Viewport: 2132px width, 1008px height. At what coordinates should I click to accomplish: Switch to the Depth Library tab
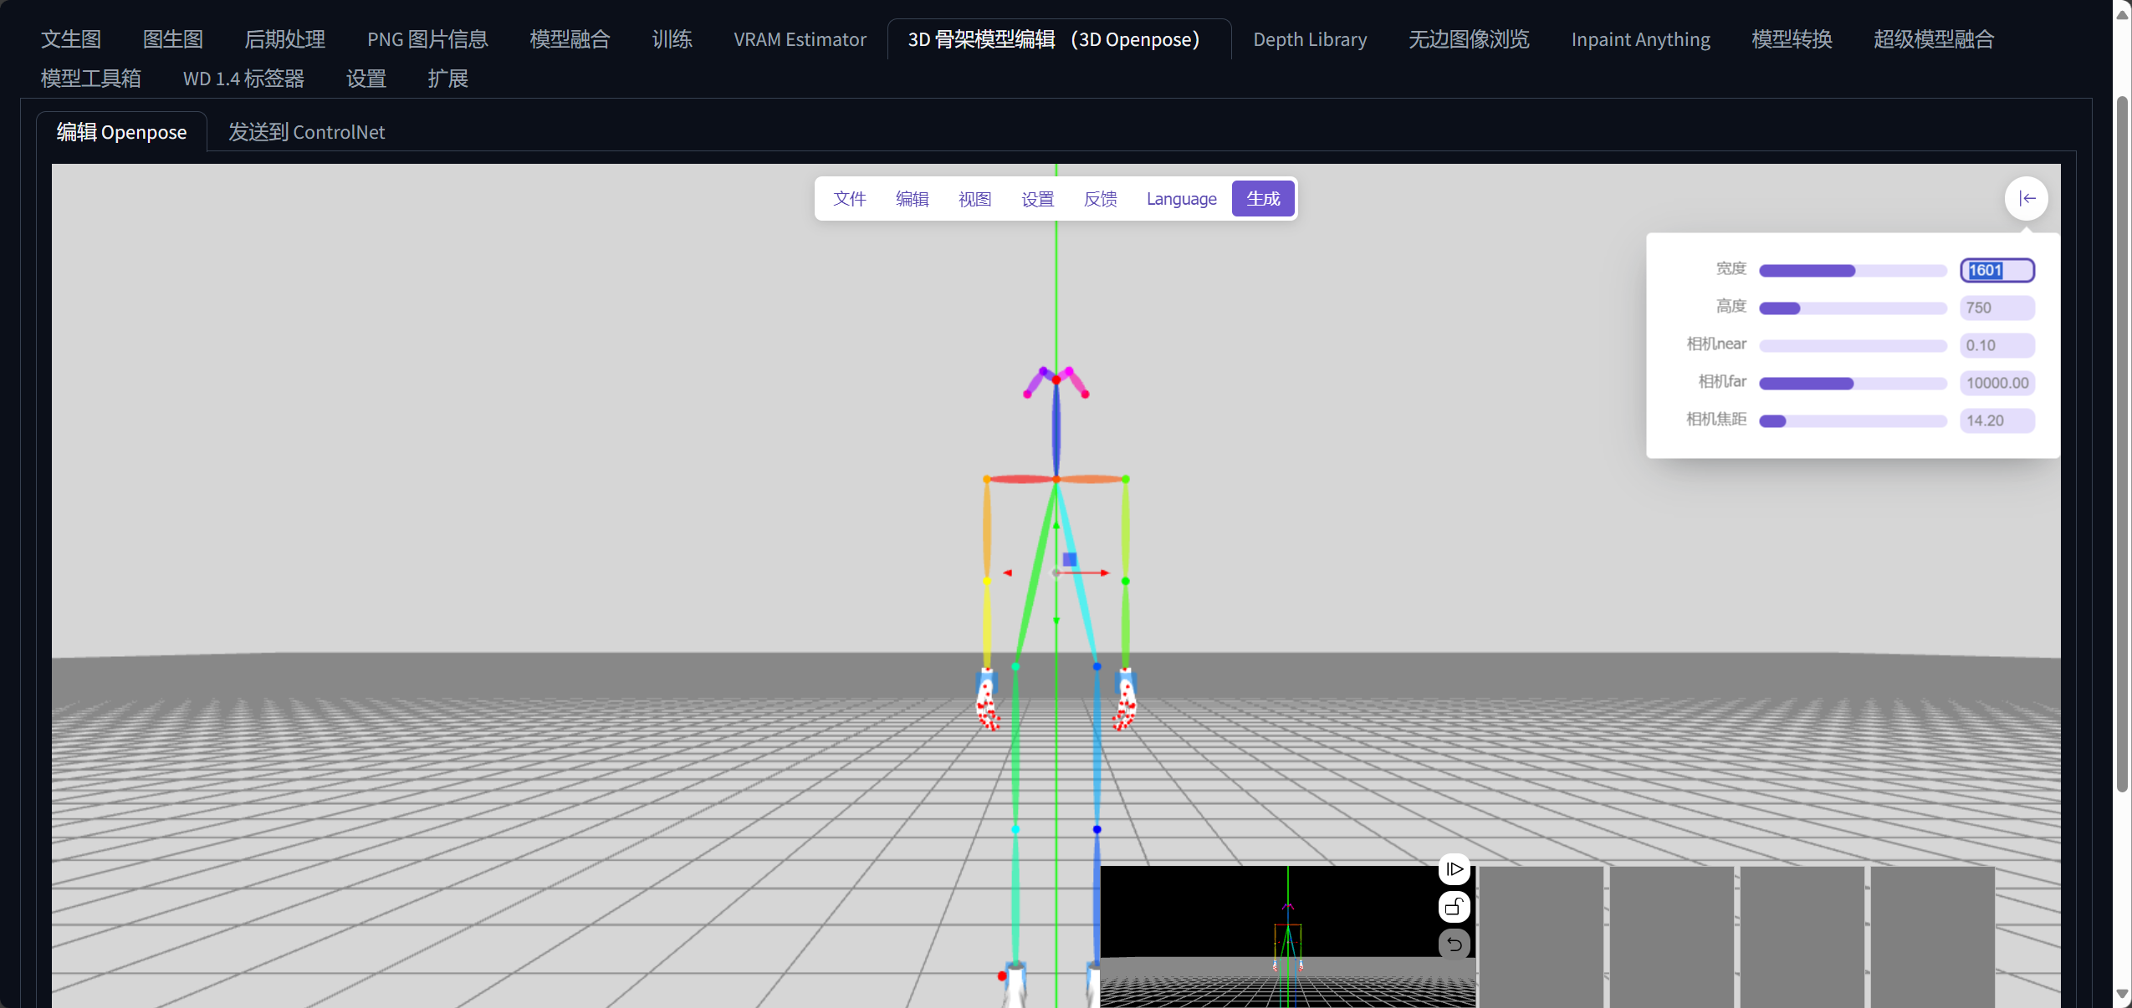[x=1310, y=39]
